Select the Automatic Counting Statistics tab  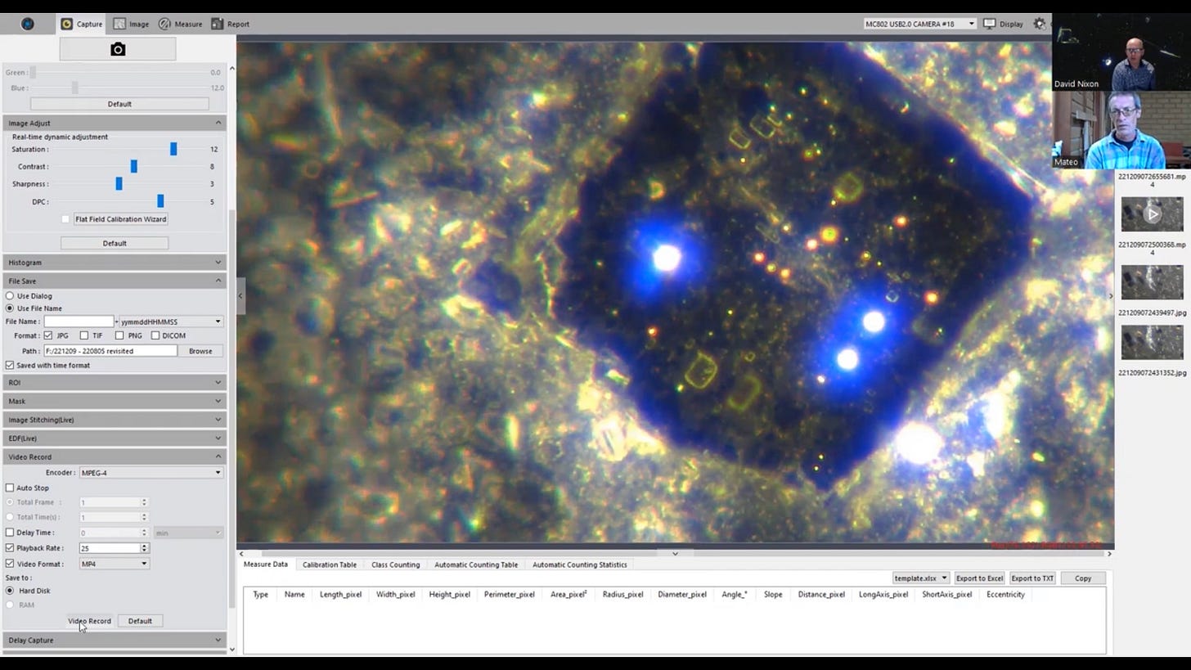579,564
